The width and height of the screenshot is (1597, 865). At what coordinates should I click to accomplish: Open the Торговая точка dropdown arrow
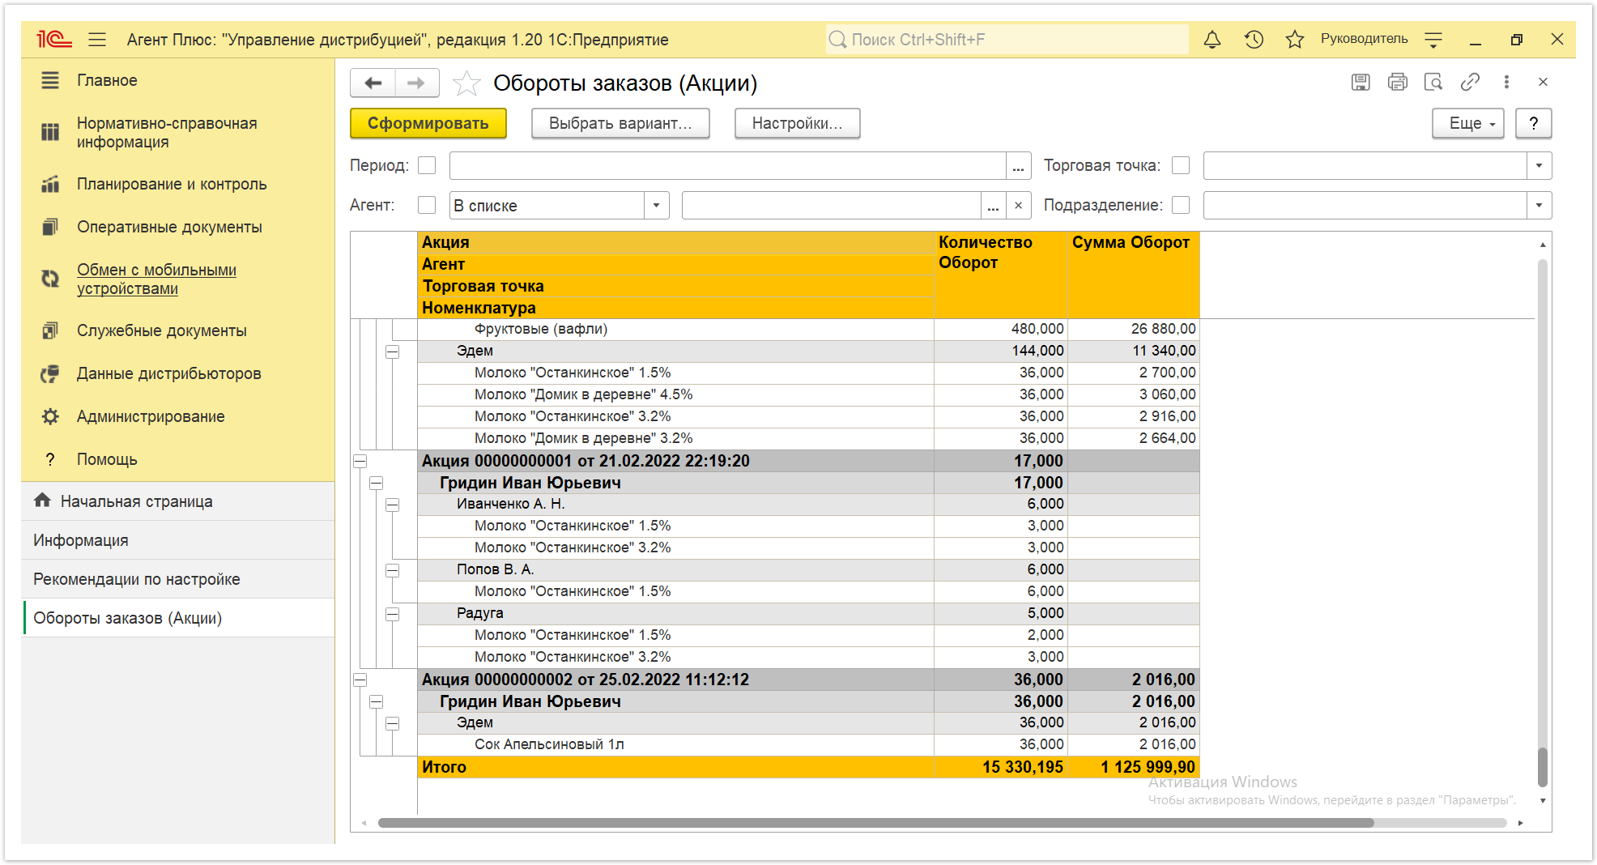pos(1539,165)
